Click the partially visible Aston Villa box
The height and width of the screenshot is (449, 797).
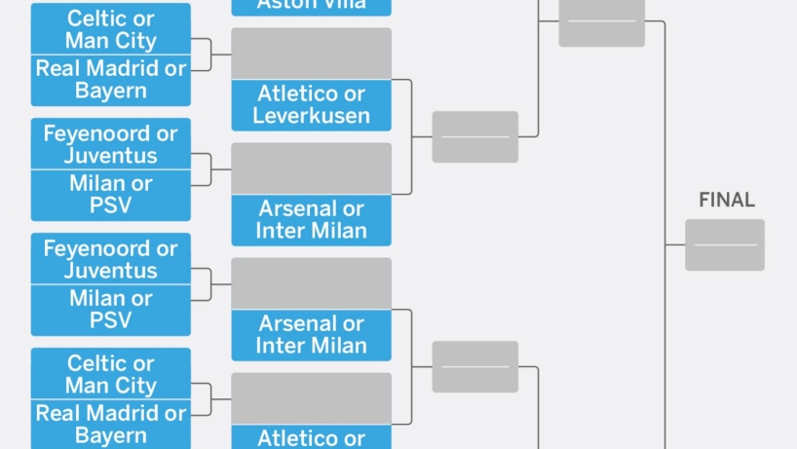tap(311, 8)
